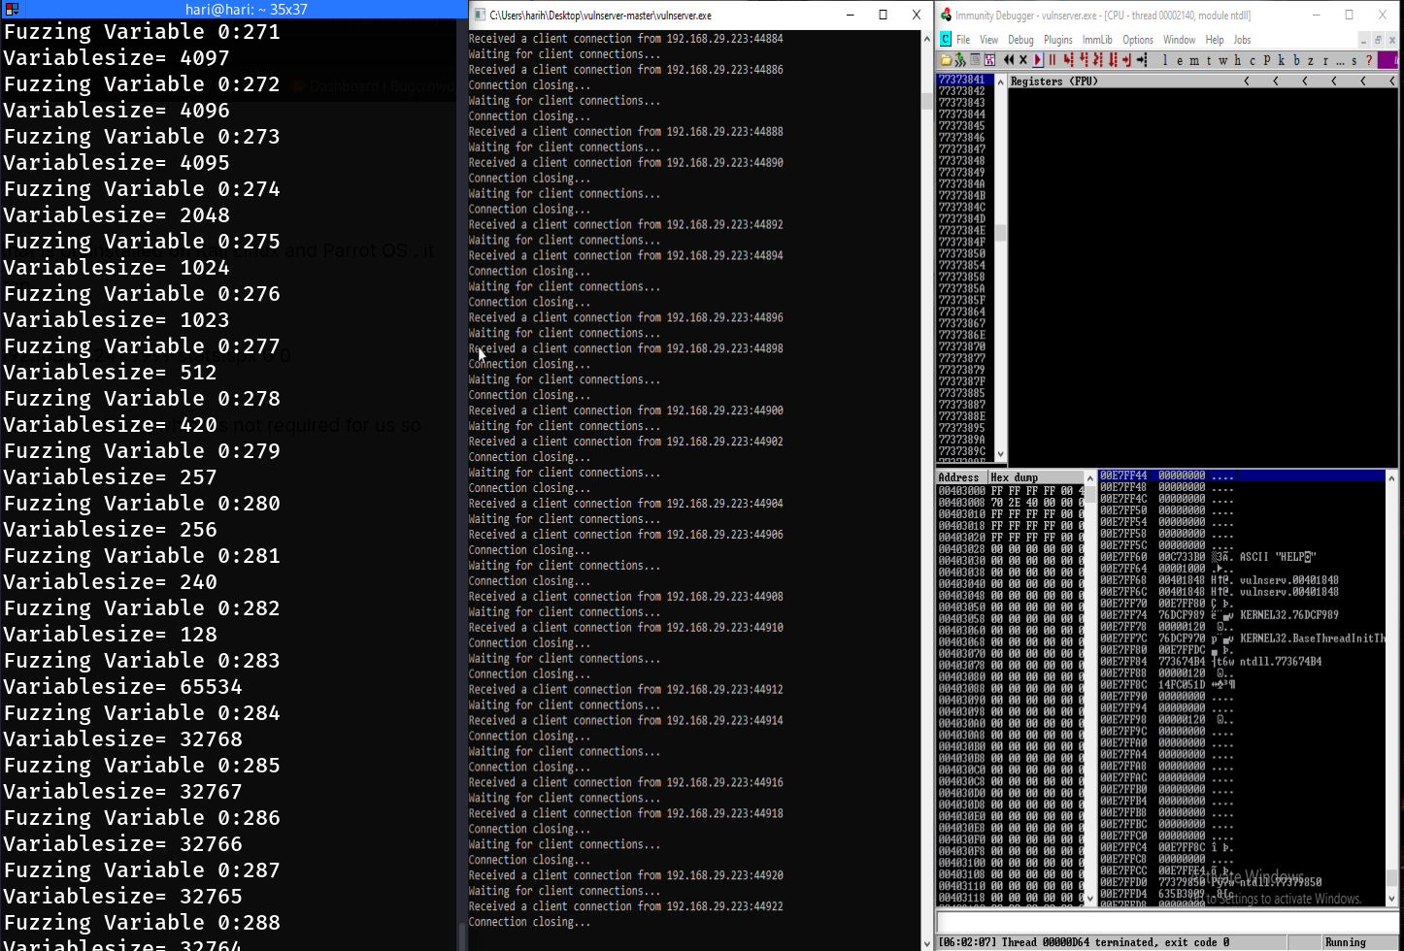Pause execution with the red pause icon

coord(1052,60)
